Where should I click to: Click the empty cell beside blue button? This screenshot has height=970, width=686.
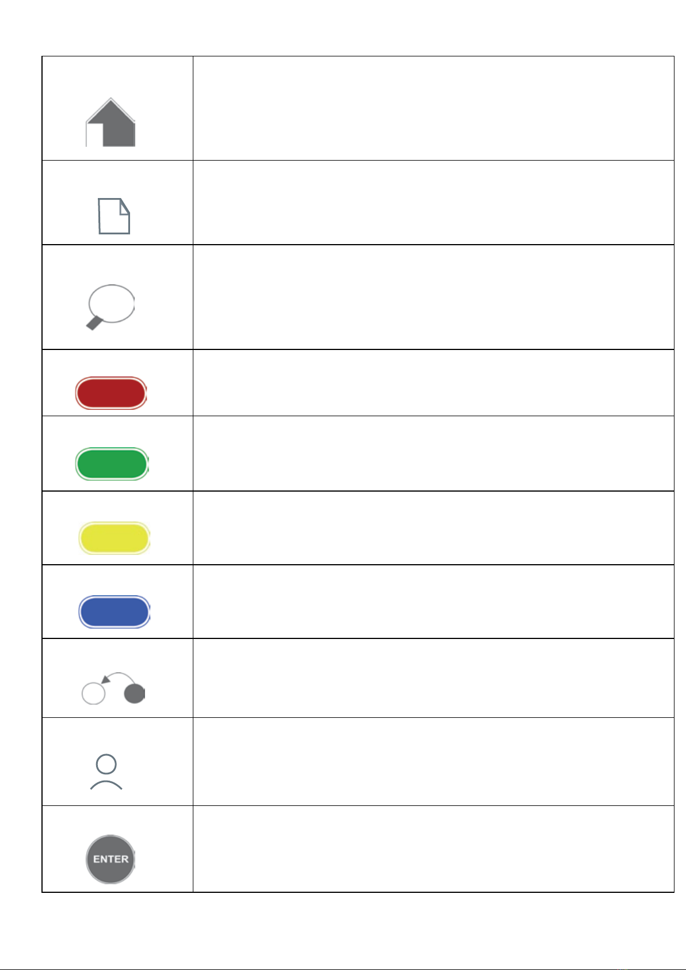pos(433,602)
